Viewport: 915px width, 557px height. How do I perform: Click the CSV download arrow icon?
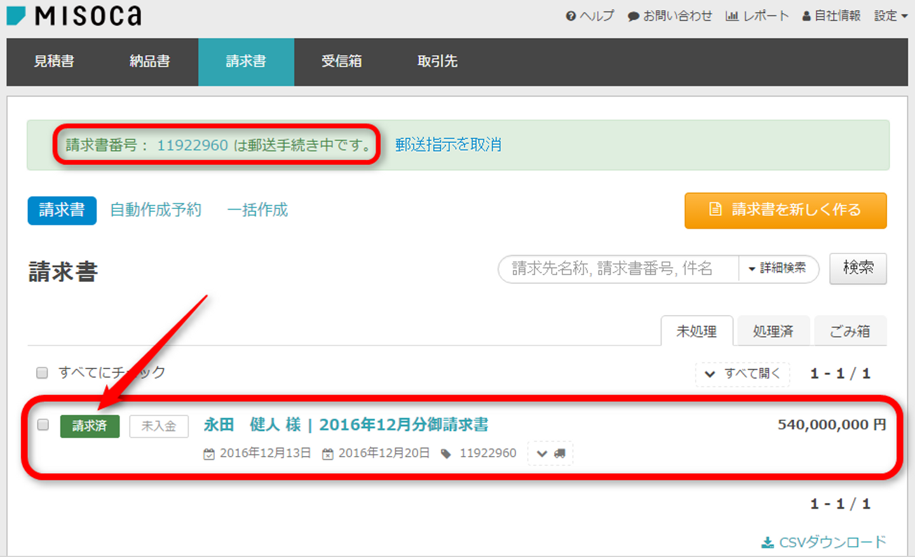coord(768,543)
